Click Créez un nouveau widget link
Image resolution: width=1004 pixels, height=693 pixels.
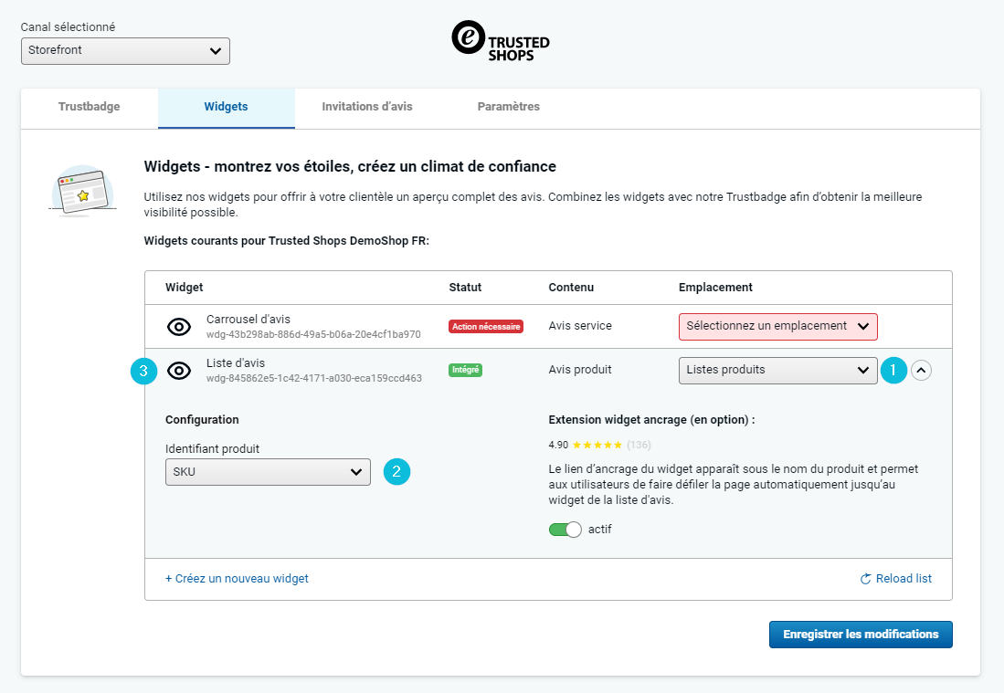(237, 579)
